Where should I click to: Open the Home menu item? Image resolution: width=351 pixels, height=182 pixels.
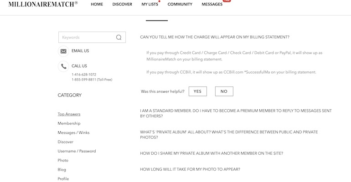pyautogui.click(x=97, y=4)
